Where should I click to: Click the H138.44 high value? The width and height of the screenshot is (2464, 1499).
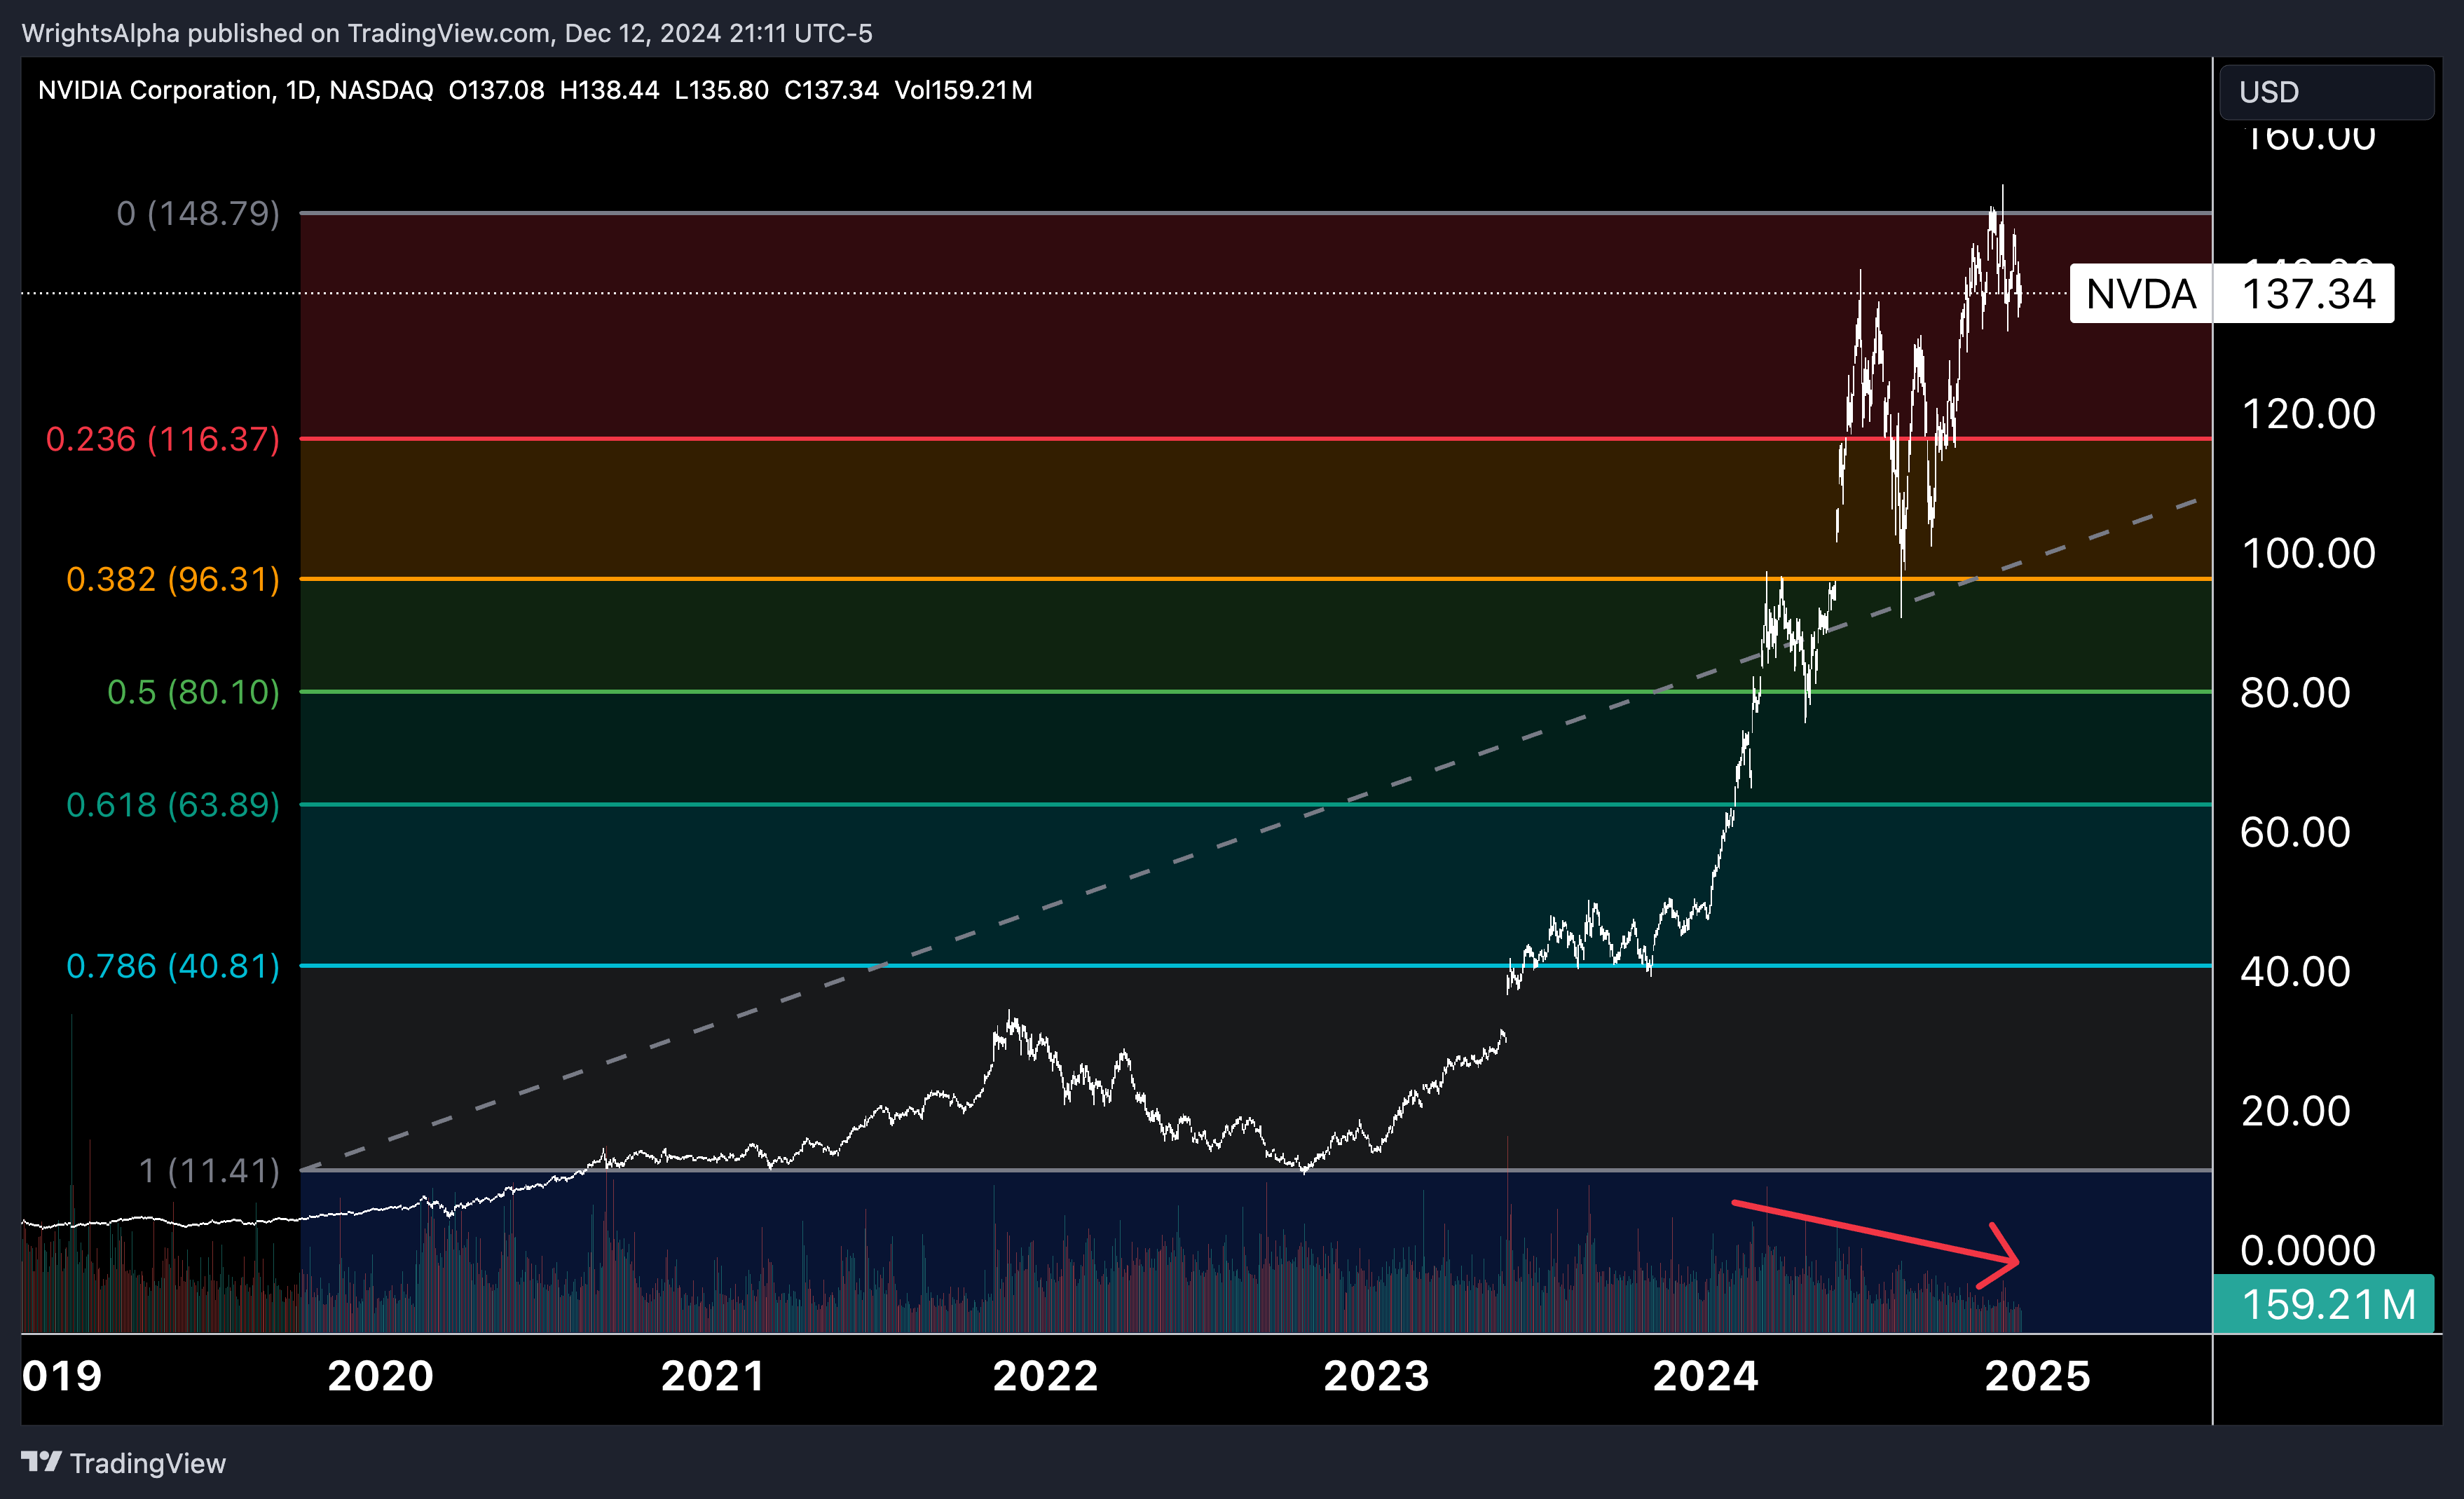[609, 90]
